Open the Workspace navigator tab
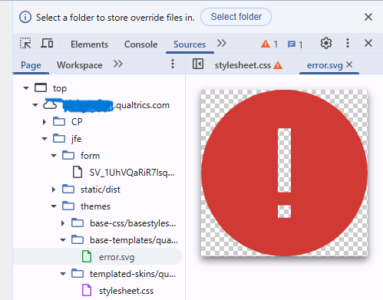The height and width of the screenshot is (300, 383). coord(80,65)
